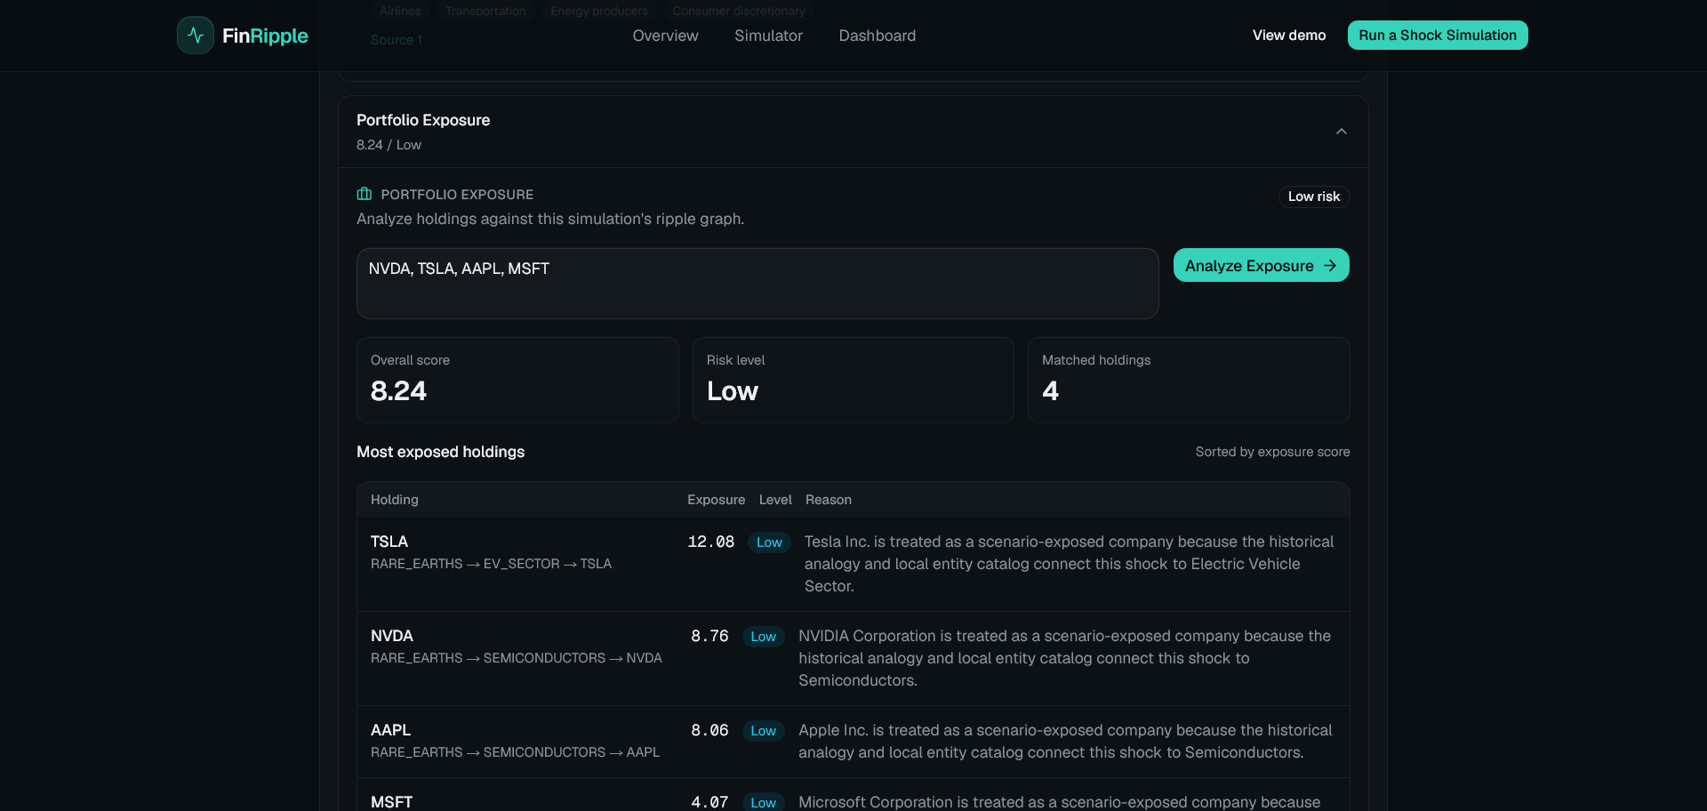Click the Level column header
Screen dimensions: 1707x811
pyautogui.click(x=775, y=500)
